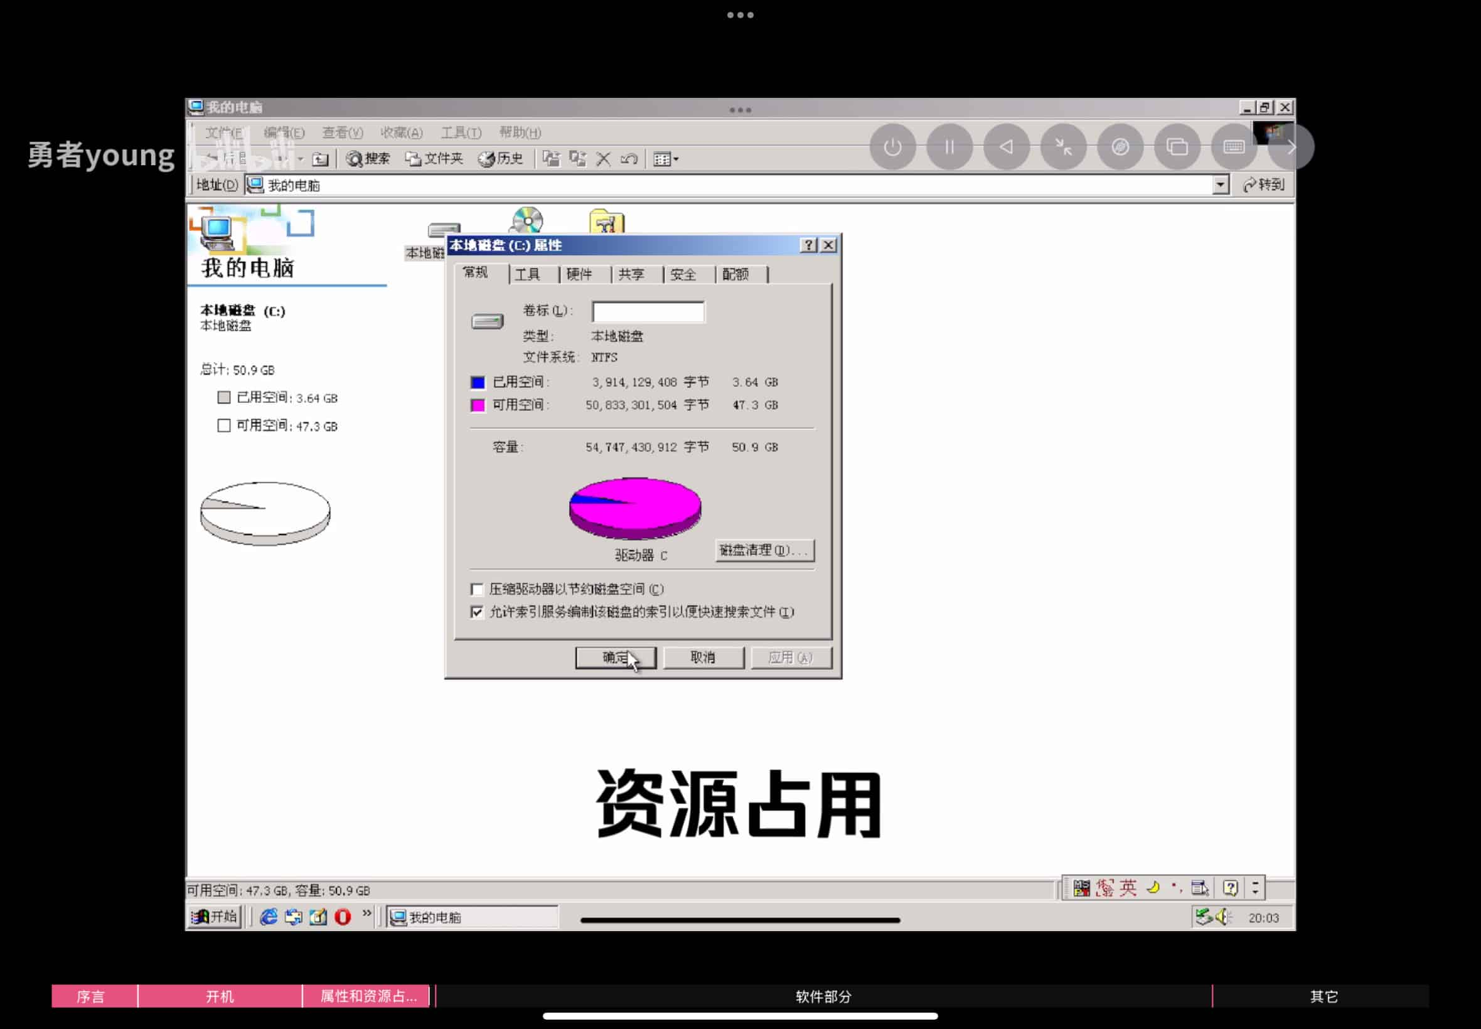Click the volume label (卷标) input field

(x=648, y=311)
